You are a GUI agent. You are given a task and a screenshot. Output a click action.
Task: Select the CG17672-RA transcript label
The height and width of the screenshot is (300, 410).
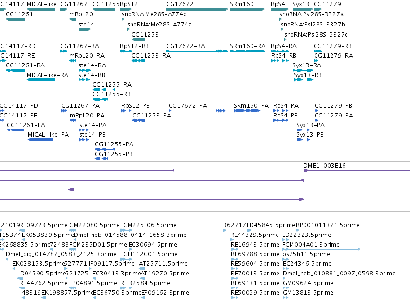click(185, 46)
